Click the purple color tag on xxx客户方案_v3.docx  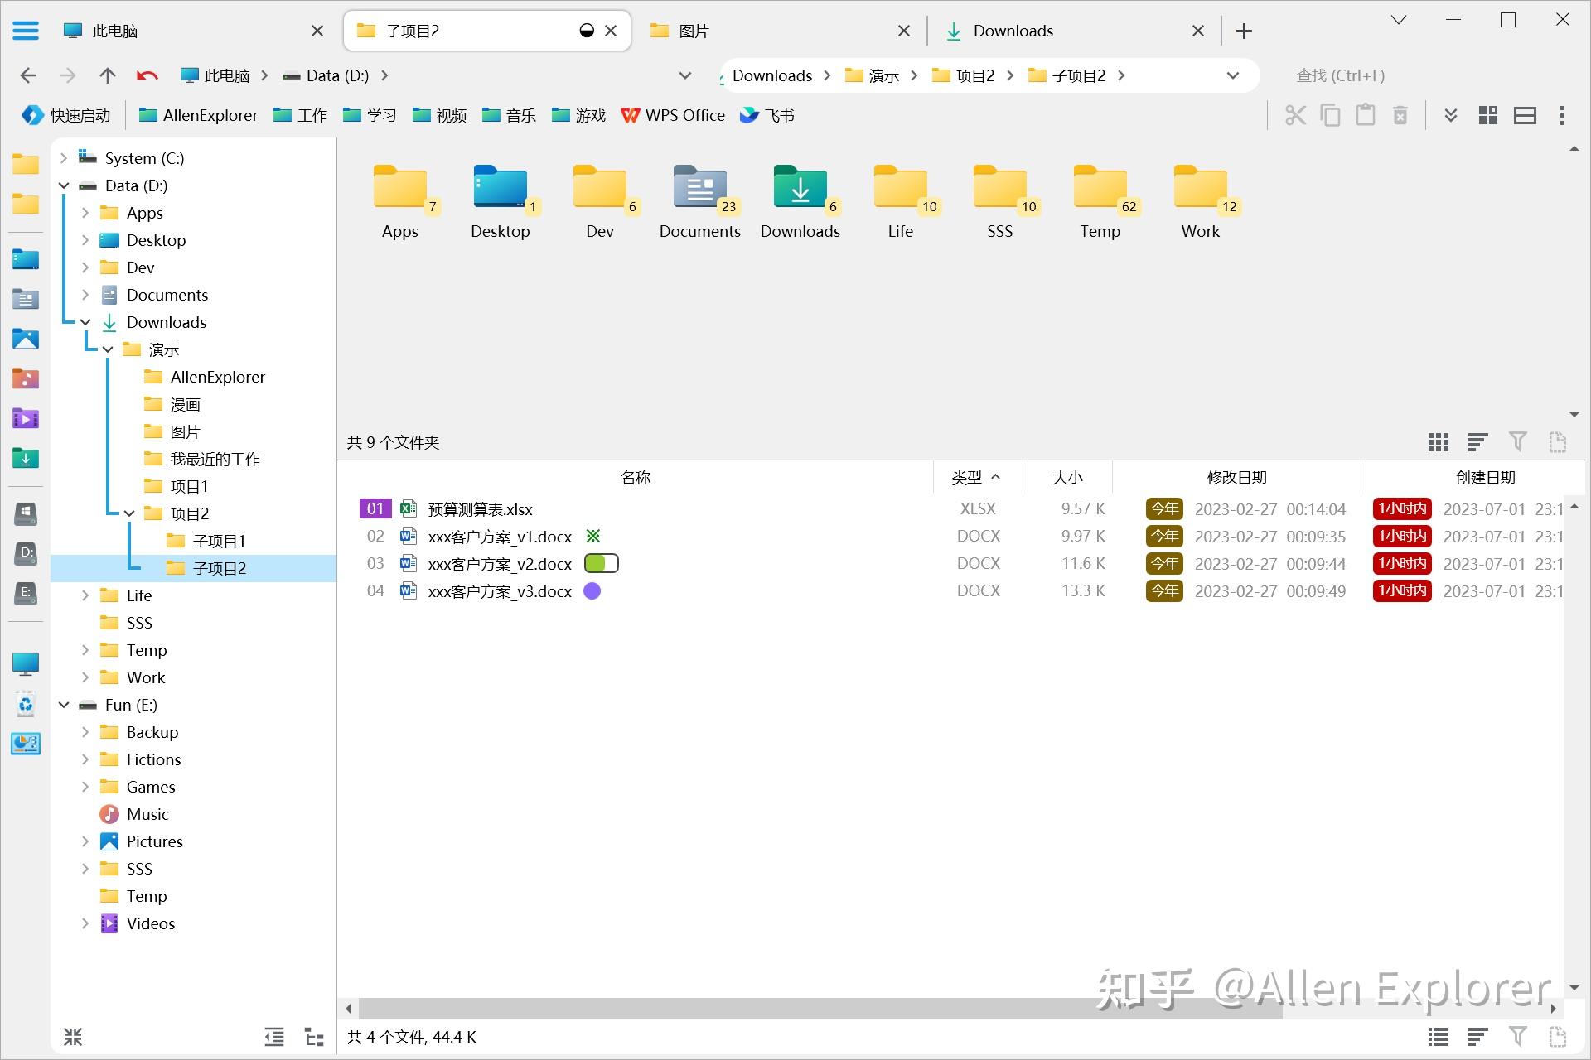pyautogui.click(x=592, y=590)
